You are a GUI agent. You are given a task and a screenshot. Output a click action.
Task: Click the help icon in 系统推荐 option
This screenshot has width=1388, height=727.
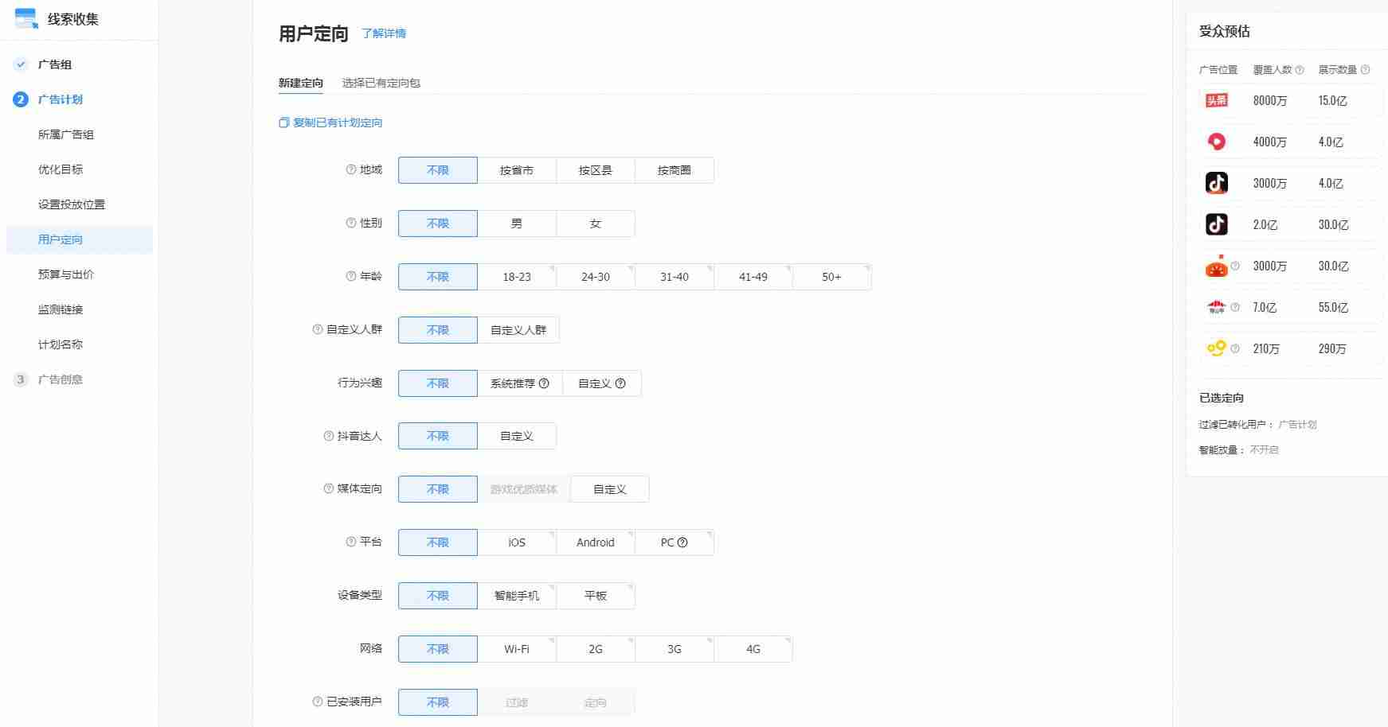coord(544,383)
